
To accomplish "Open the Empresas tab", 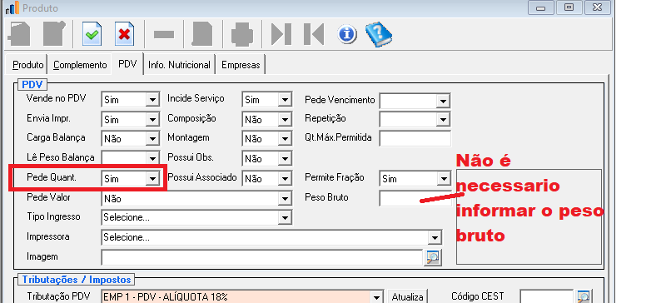I will (x=241, y=65).
